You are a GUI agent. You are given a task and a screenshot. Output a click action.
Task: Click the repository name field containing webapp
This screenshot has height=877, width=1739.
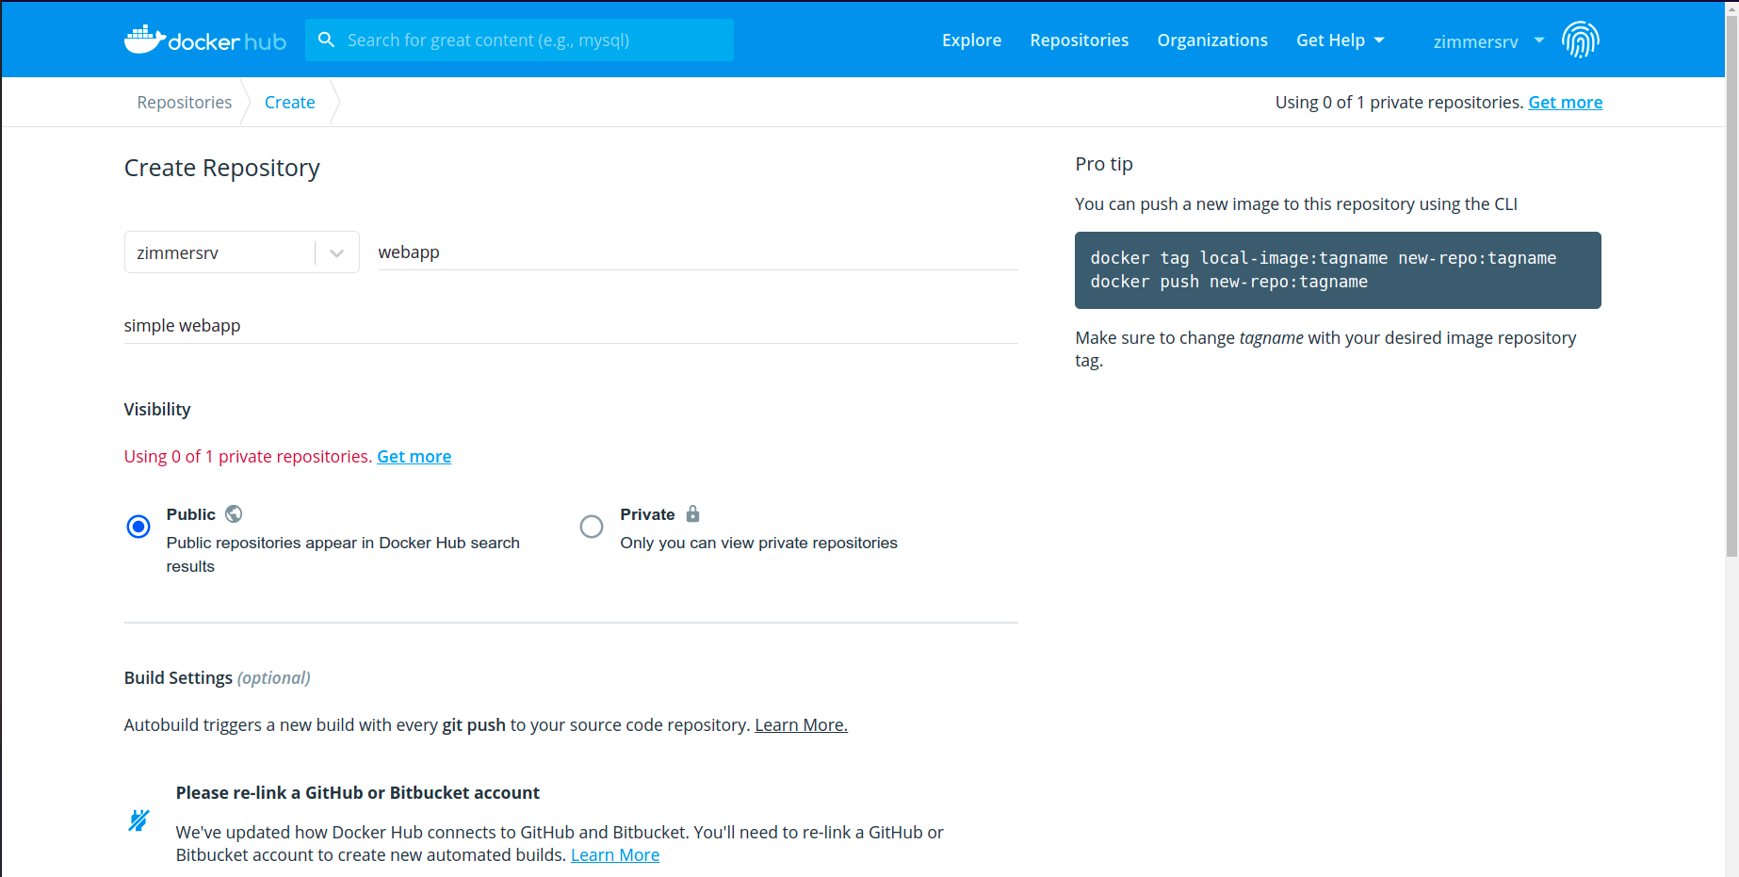pos(698,252)
